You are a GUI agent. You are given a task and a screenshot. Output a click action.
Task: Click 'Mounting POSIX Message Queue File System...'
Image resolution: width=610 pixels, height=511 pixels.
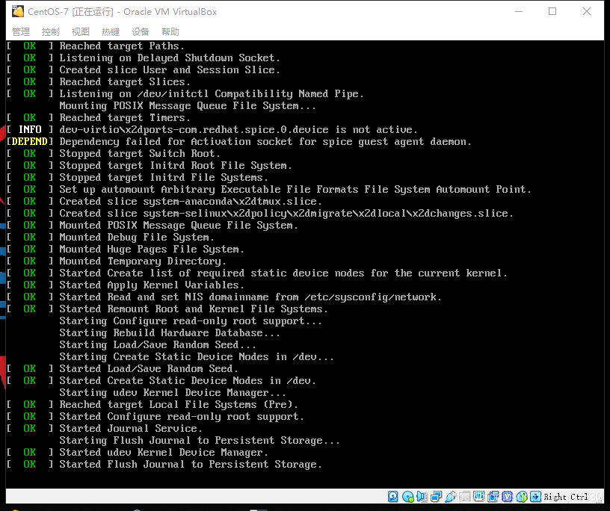coord(188,106)
